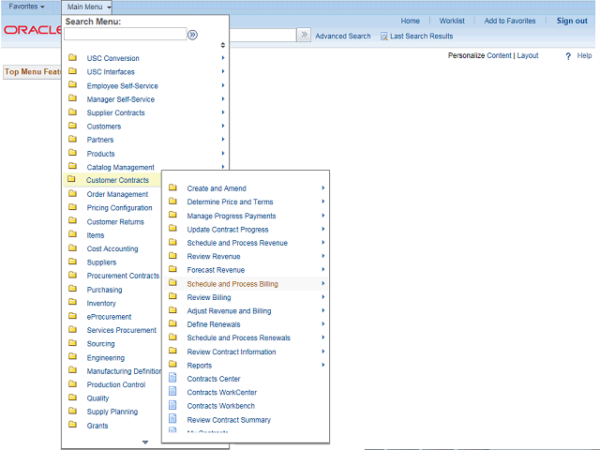Image resolution: width=600 pixels, height=450 pixels.
Task: Click the sort arrows icon in menu
Action: click(x=222, y=45)
